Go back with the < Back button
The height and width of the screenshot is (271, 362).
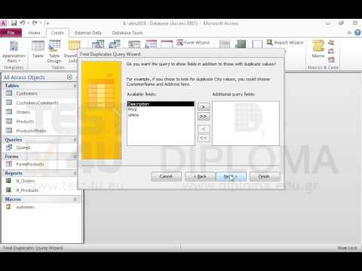200,177
